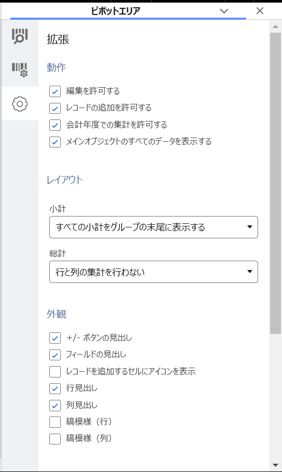
Task: Click the scrollbar down arrow
Action: (275, 465)
